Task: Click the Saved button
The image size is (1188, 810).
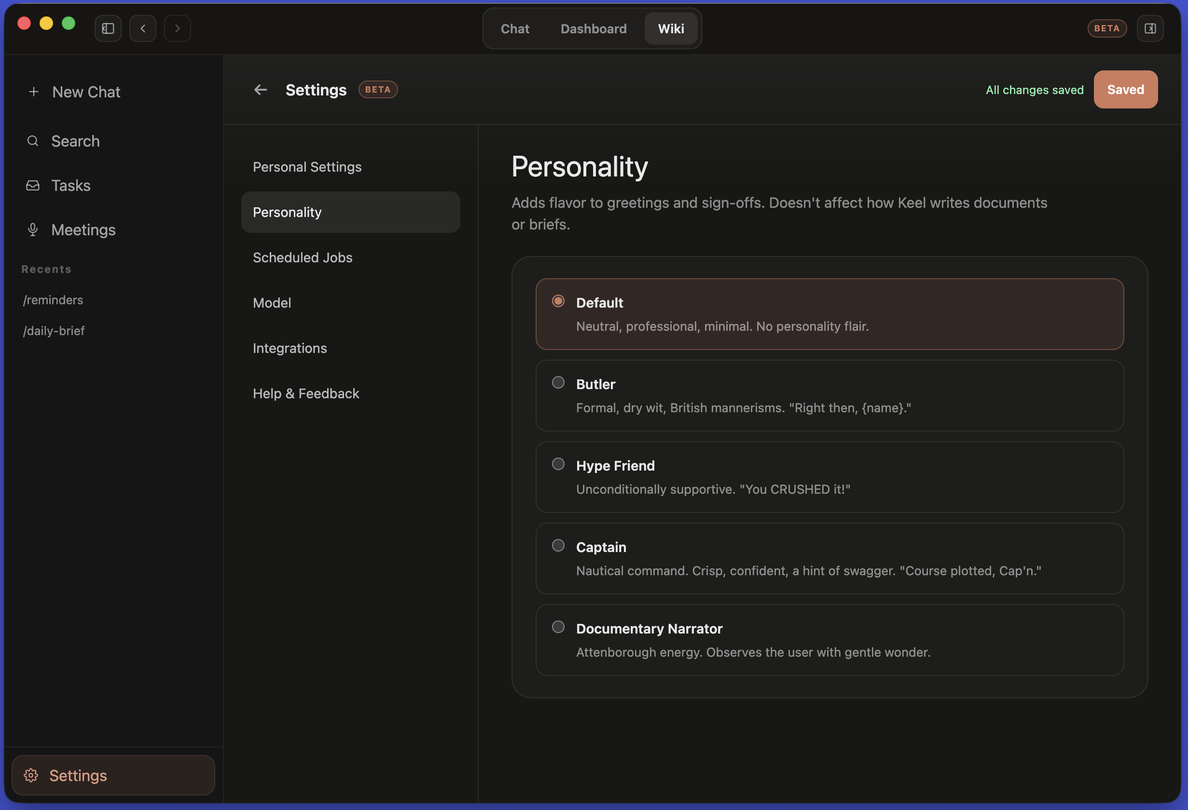Action: click(x=1126, y=90)
